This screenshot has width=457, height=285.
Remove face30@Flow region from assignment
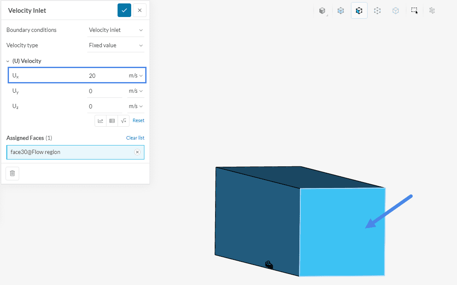pos(137,152)
